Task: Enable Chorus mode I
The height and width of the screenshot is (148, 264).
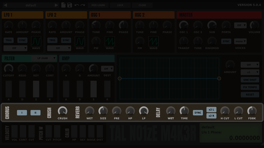Action: click(22, 113)
